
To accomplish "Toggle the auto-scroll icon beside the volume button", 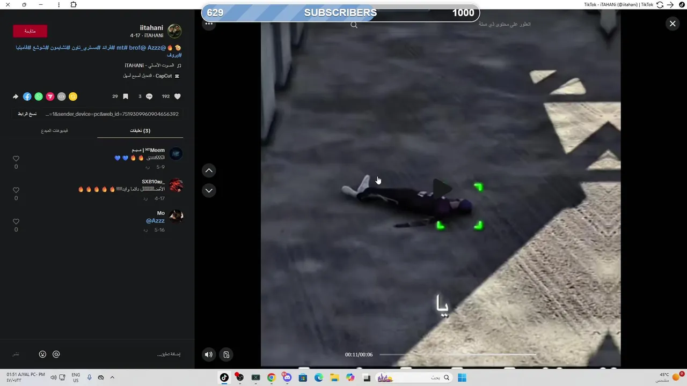I will click(x=226, y=354).
